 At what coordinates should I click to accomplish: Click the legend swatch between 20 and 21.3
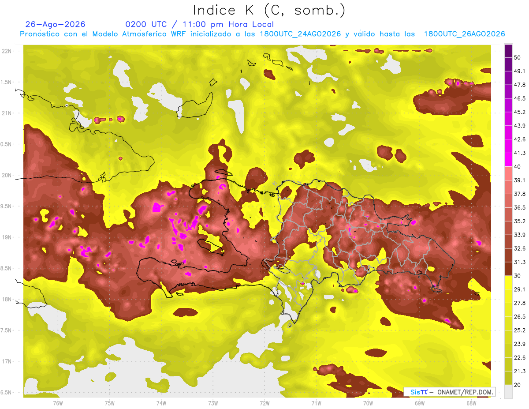point(508,378)
